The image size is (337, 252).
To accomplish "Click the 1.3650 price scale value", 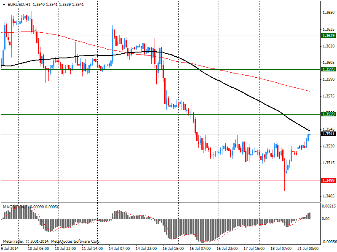I will [x=329, y=13].
